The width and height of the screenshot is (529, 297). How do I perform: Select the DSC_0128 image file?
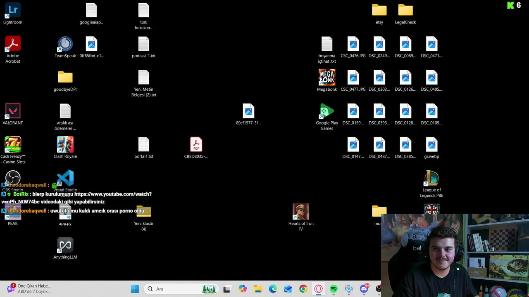405,114
